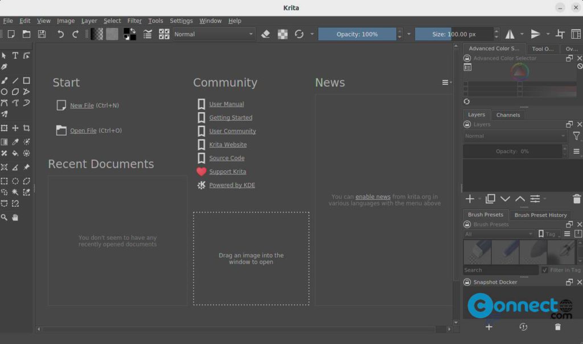Delete layer using the trash icon
The width and height of the screenshot is (583, 344).
tap(576, 199)
